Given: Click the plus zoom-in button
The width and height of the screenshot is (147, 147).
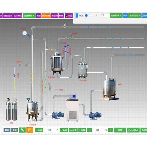Looking at the screenshot, I should 111,130.
